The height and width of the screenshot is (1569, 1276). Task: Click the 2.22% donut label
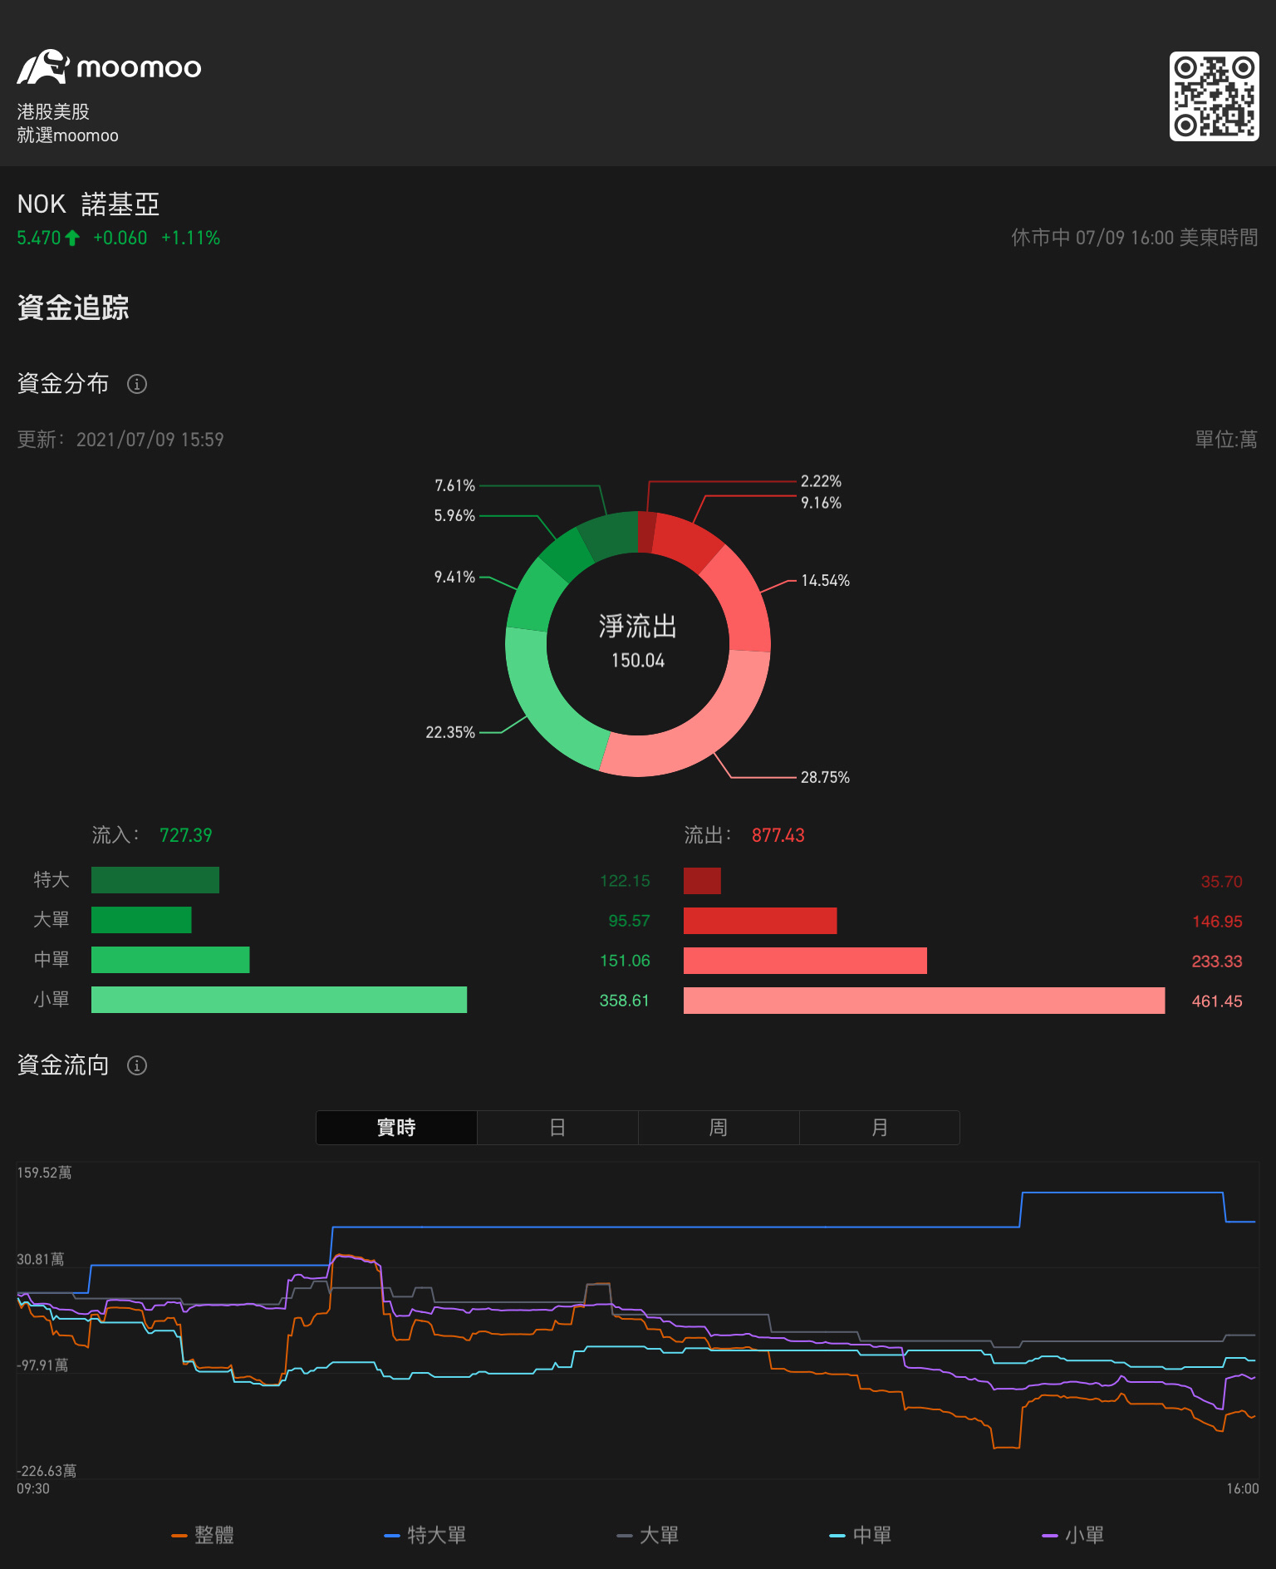coord(821,481)
